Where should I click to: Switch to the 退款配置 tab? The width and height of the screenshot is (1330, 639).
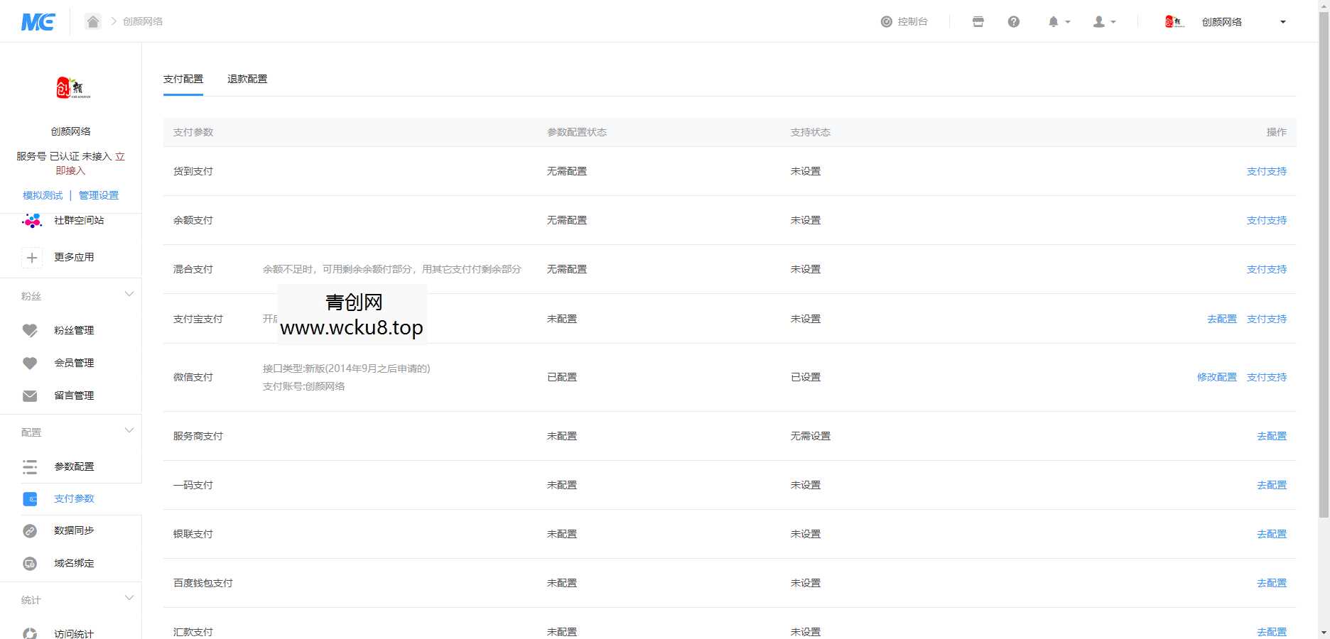pos(247,79)
